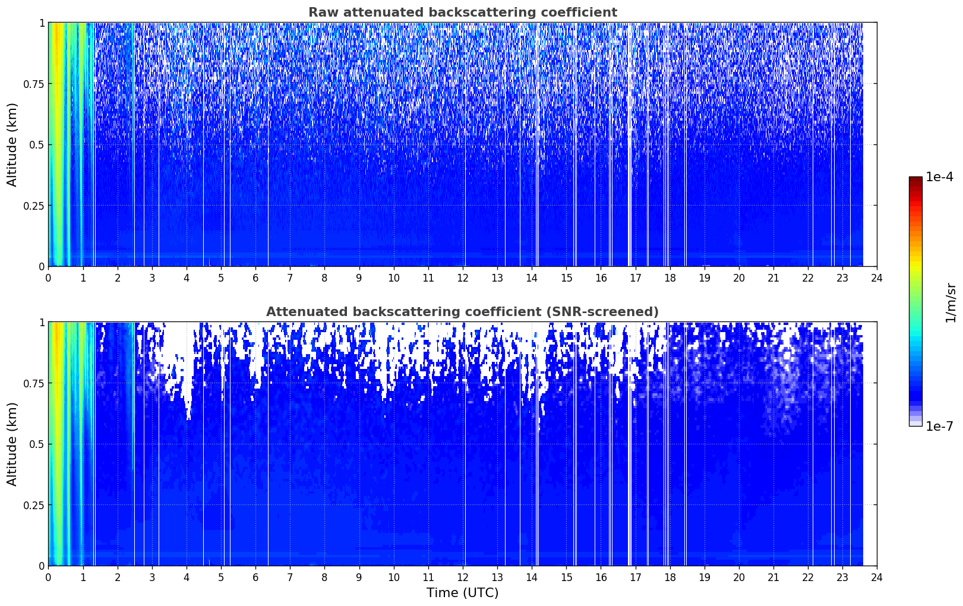Select the bottom plot's 'Altitude (km)' axis label
Viewport: 963px width, 606px height.
(x=12, y=444)
